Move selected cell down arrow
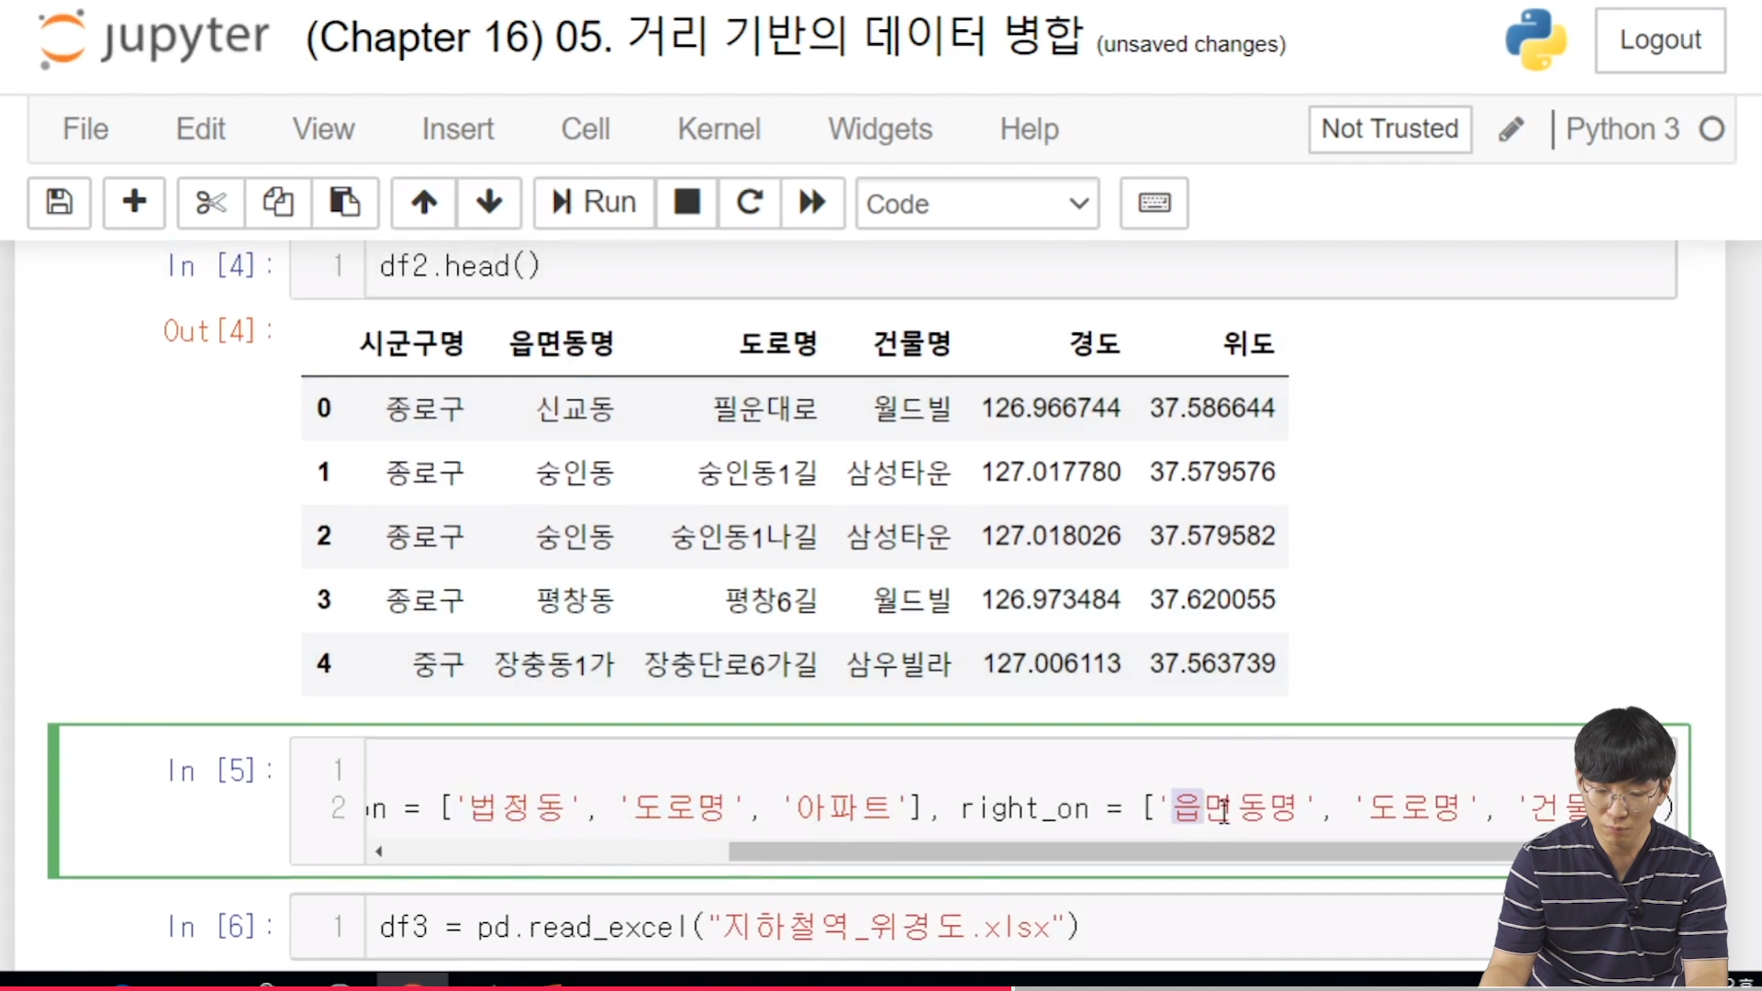Image resolution: width=1762 pixels, height=991 pixels. (x=489, y=202)
